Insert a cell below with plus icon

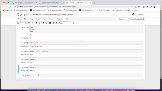[22, 23]
